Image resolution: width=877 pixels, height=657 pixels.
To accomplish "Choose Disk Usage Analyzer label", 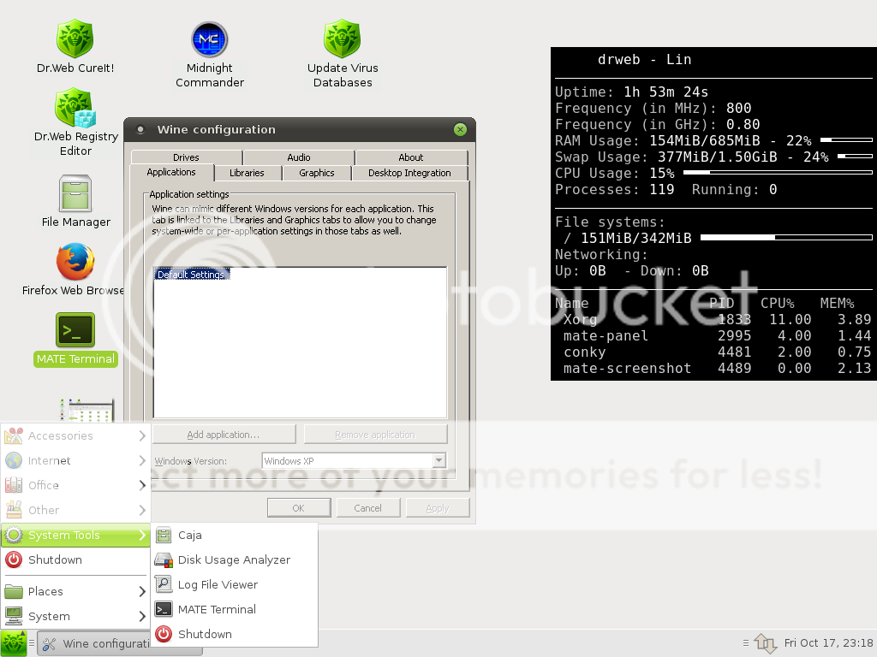I will (234, 559).
